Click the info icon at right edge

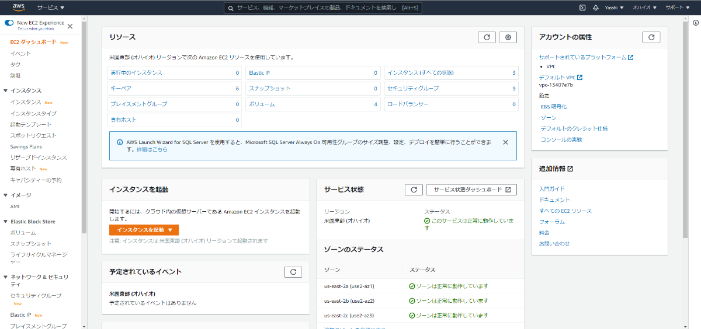click(696, 23)
